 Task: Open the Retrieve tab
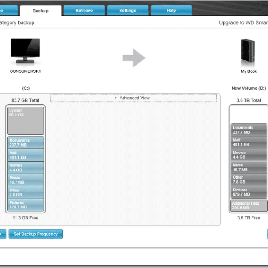[84, 11]
